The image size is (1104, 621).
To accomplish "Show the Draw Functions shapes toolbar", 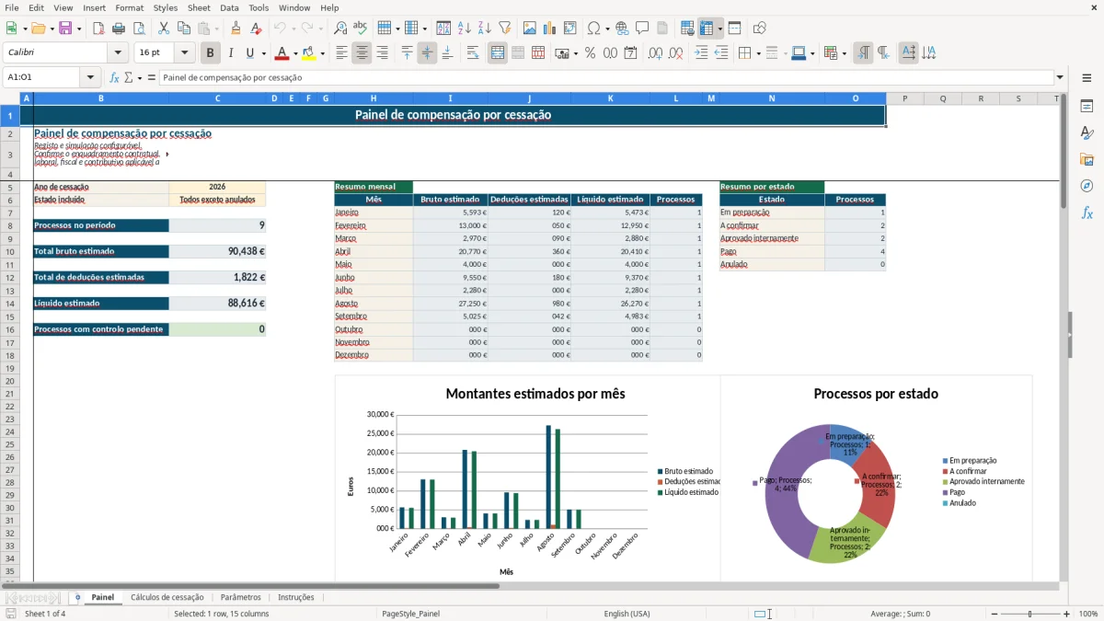I will click(759, 29).
